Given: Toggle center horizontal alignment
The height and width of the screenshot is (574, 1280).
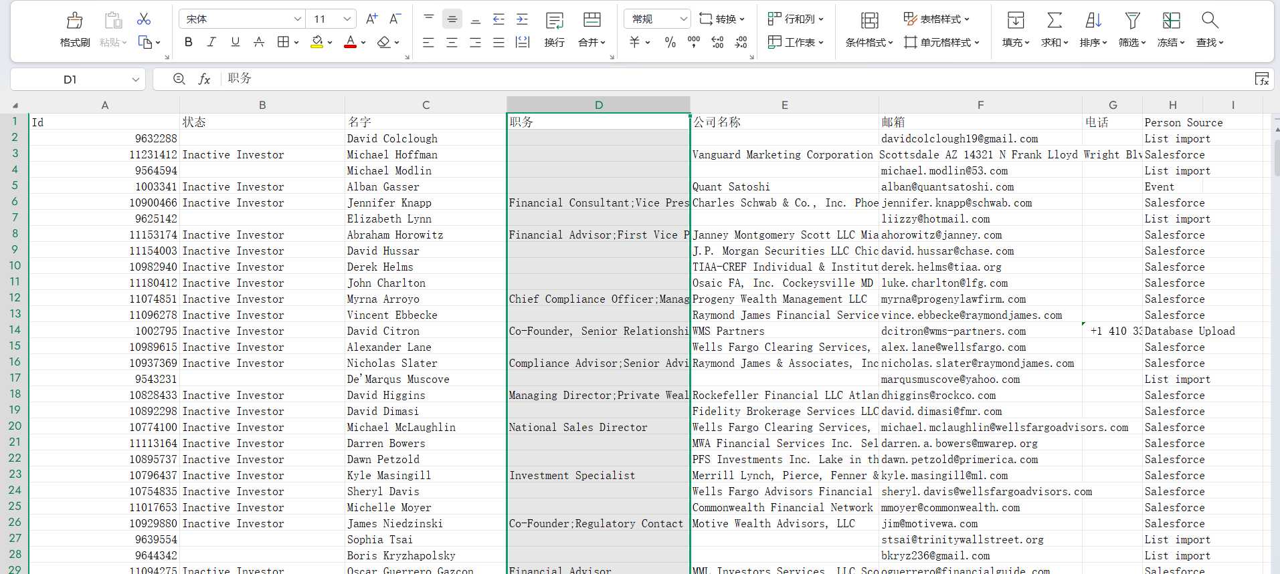Looking at the screenshot, I should click(452, 42).
